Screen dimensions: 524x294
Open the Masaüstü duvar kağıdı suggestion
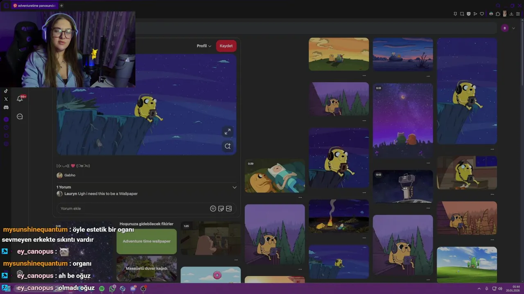coord(147,269)
